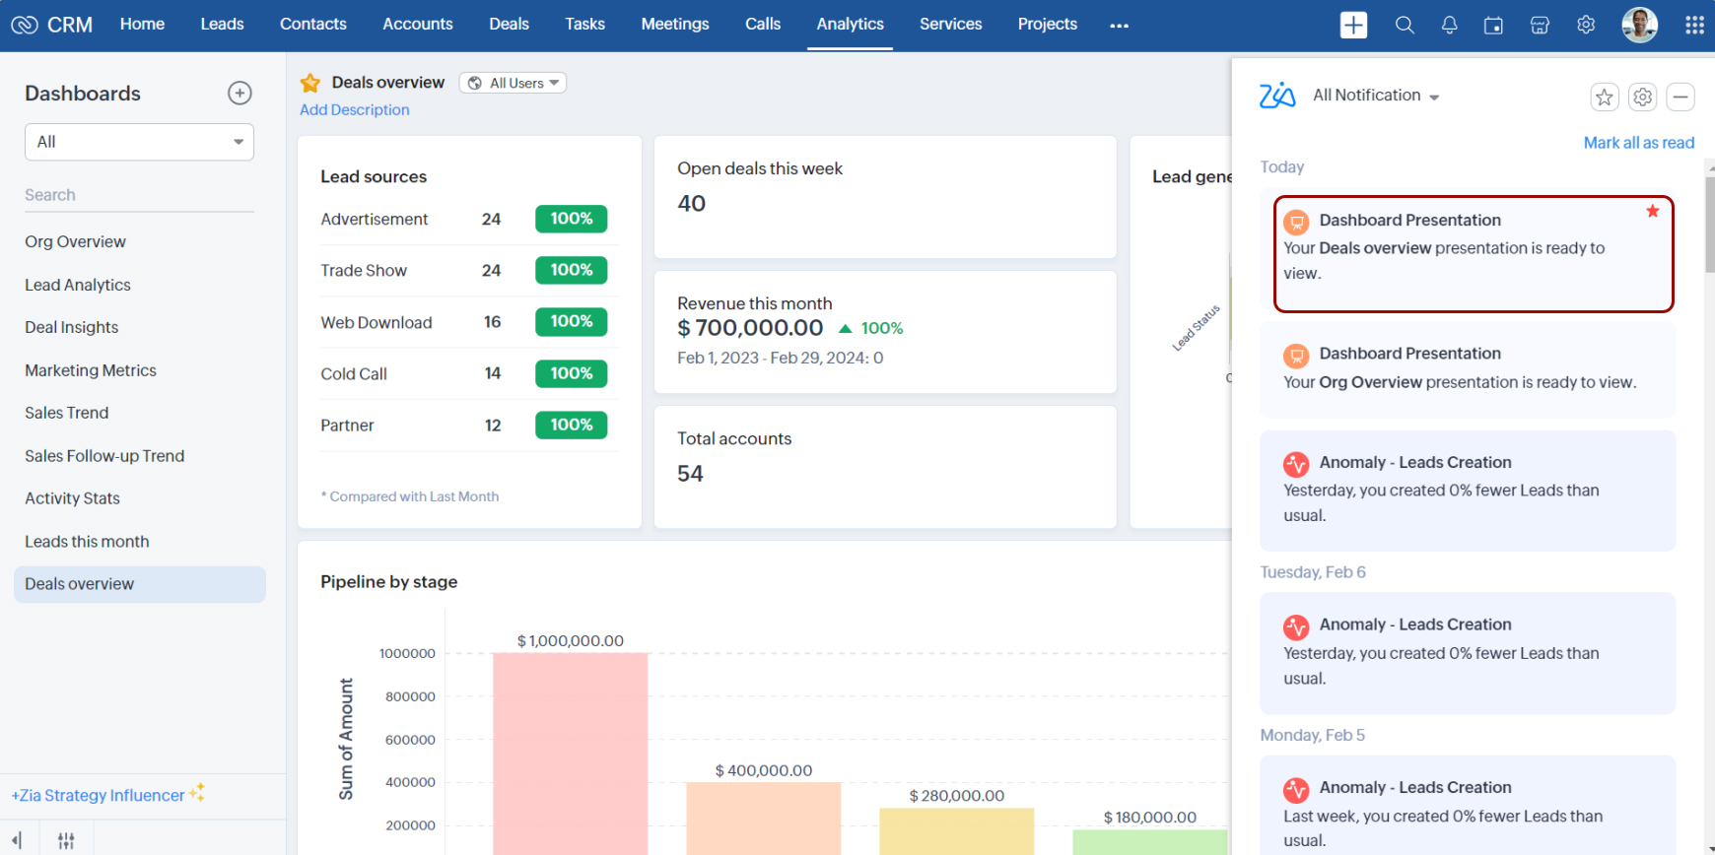
Task: Open the setup gear in top bar
Action: click(x=1586, y=26)
